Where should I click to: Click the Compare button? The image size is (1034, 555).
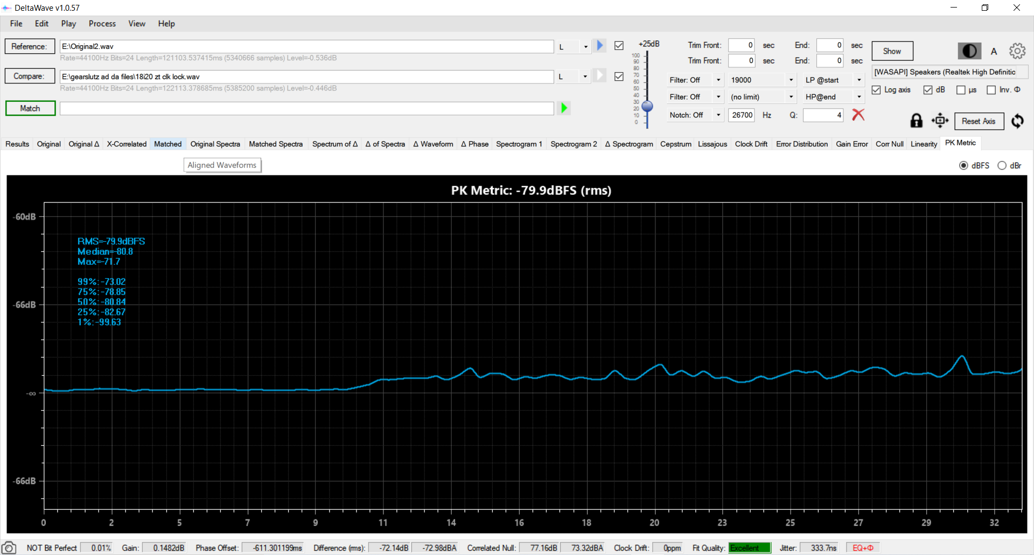click(30, 76)
